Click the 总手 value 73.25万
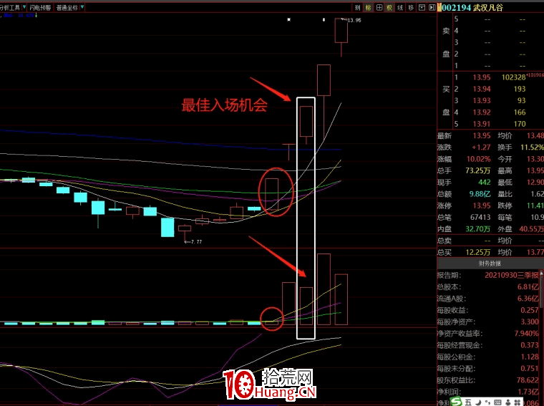 click(x=477, y=170)
